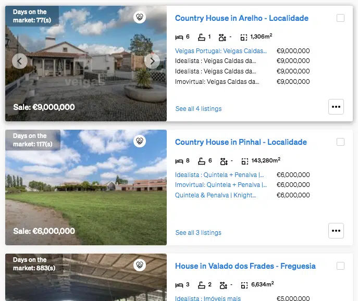Show next photo of the Arelho house
Image resolution: width=358 pixels, height=301 pixels.
152,61
